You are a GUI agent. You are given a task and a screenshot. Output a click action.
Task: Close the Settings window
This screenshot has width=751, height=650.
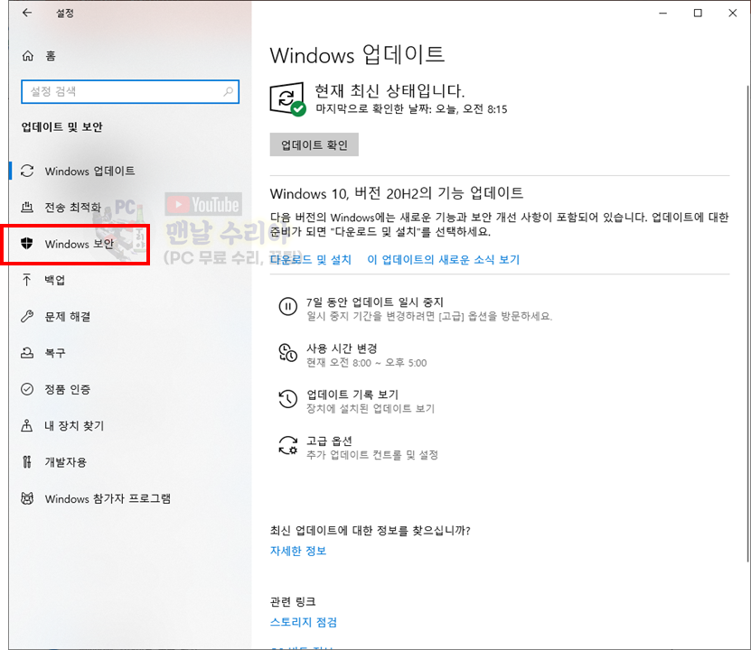point(733,13)
